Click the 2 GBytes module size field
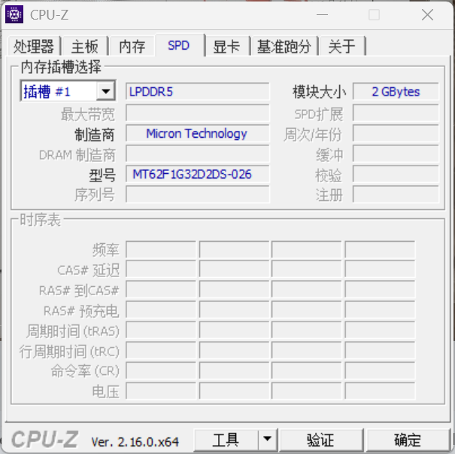 pyautogui.click(x=396, y=92)
